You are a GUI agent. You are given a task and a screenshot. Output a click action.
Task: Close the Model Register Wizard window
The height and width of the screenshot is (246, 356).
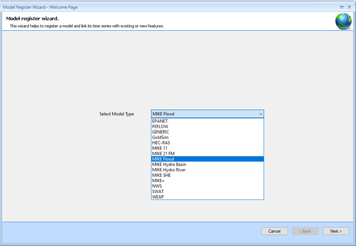coord(349,7)
